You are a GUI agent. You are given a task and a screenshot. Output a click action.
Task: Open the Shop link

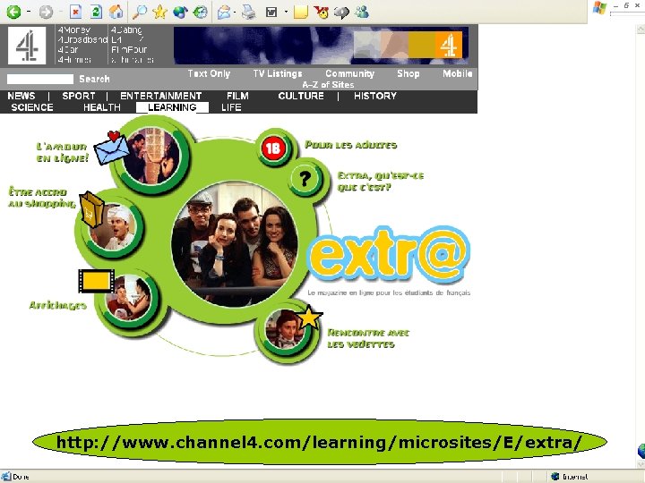(408, 73)
